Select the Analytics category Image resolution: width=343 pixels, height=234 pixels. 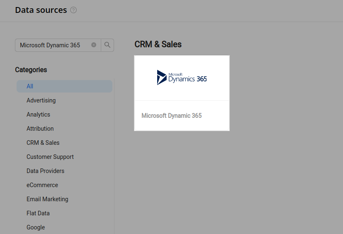[x=38, y=115]
